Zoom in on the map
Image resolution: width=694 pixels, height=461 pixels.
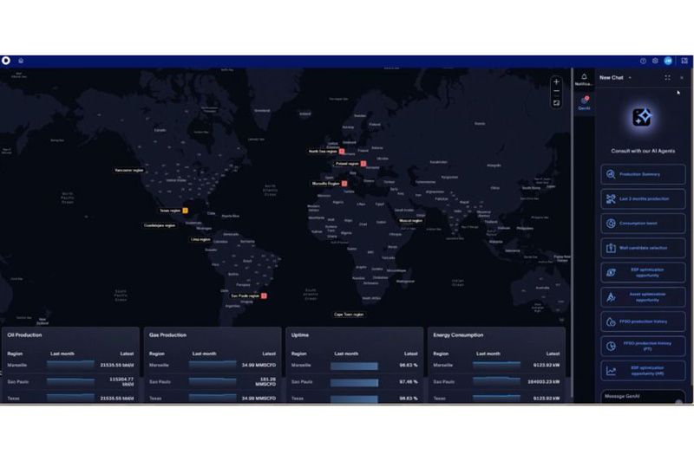[x=556, y=81]
